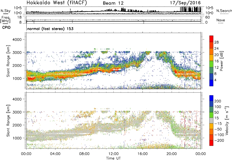Click the '60' Nave axis tick
Screen dimensions: 232x160
(207, 17)
